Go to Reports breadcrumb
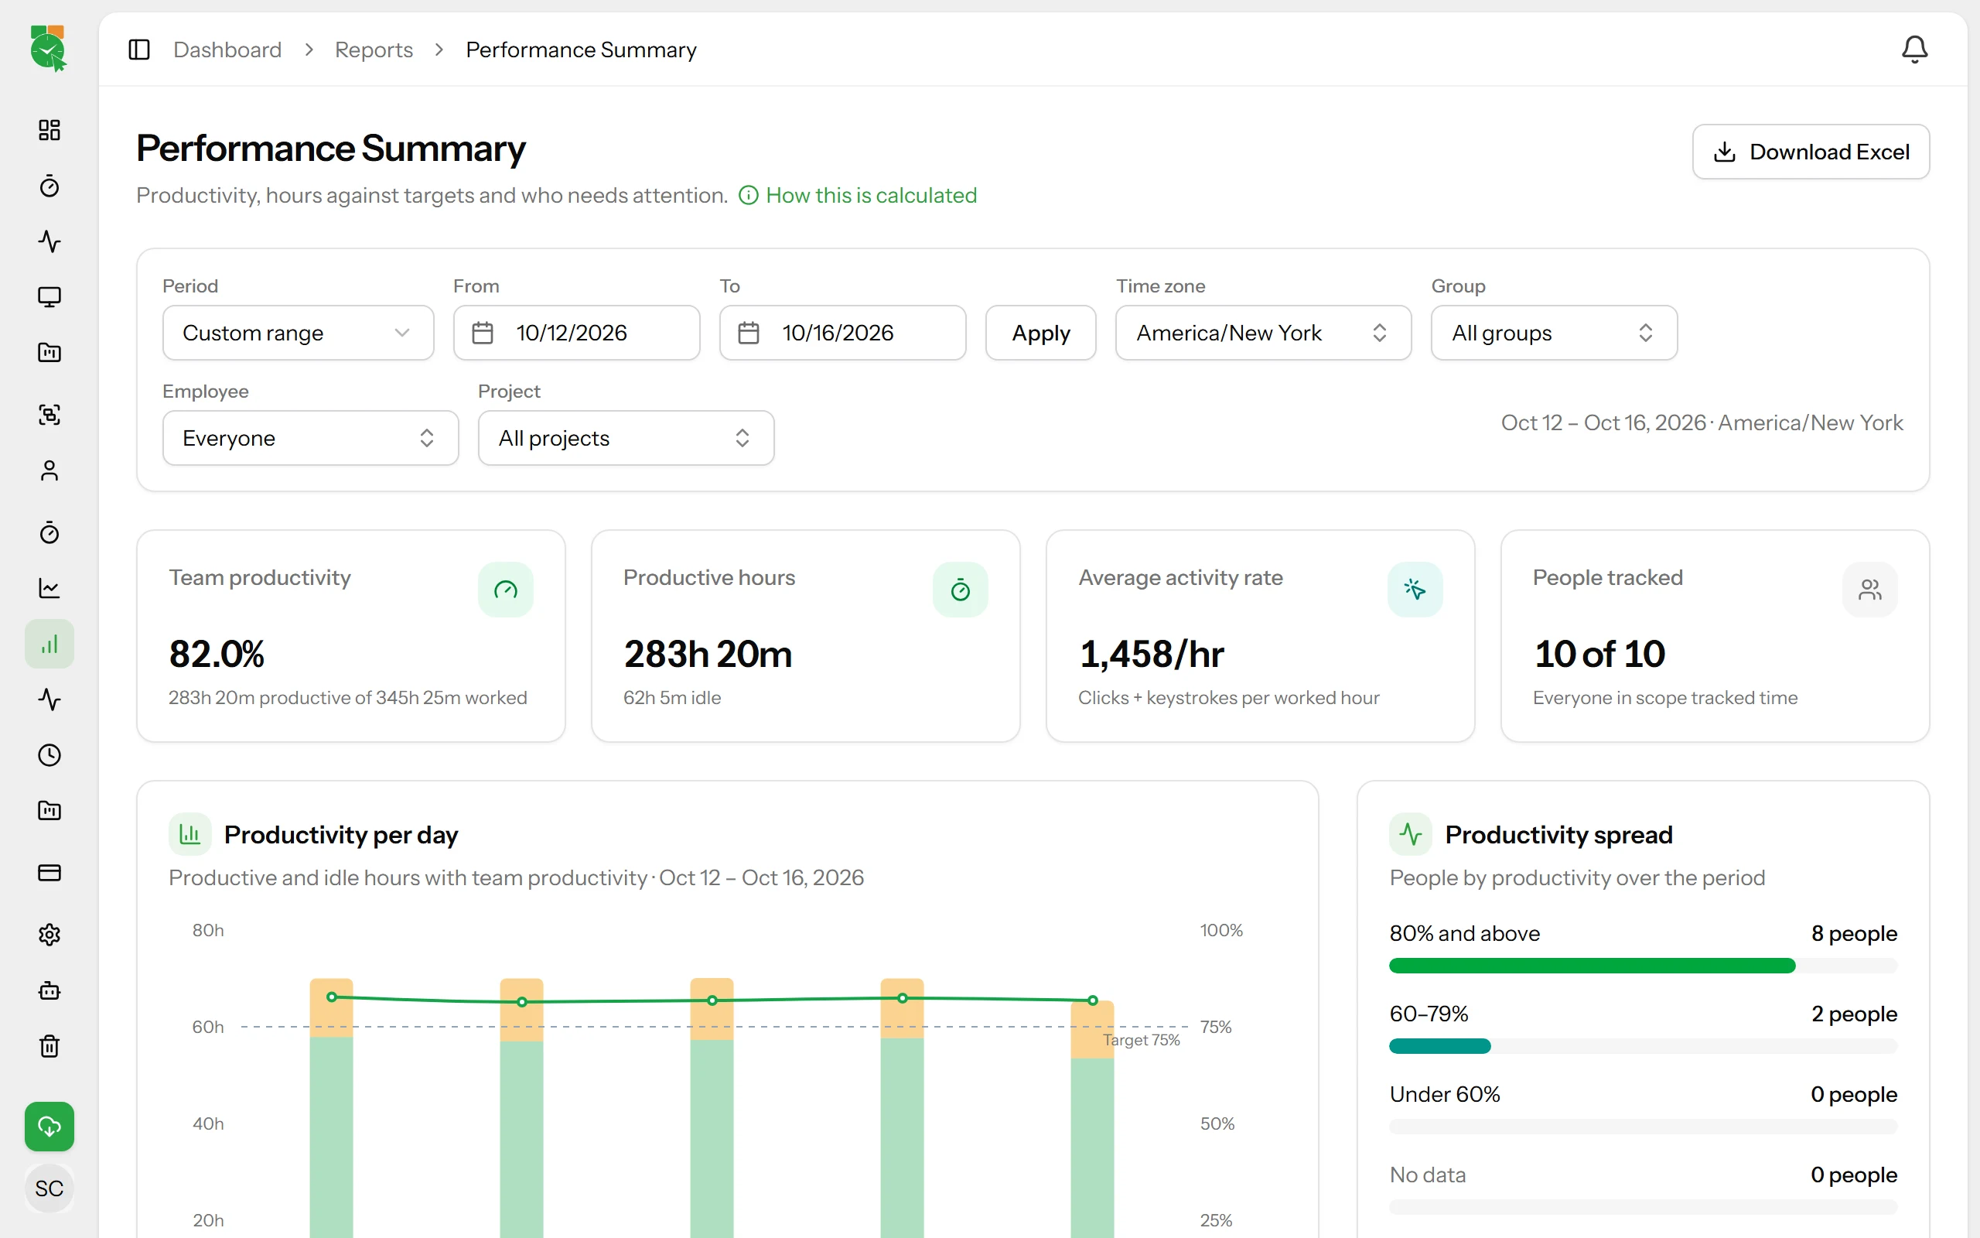Viewport: 1980px width, 1238px height. 374,50
